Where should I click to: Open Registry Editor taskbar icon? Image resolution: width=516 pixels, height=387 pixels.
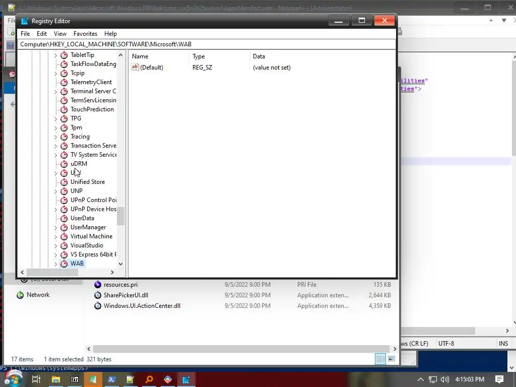click(186, 379)
